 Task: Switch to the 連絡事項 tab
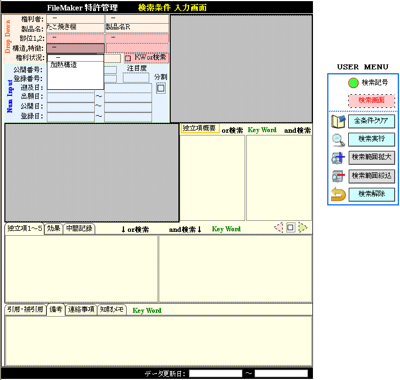point(81,310)
